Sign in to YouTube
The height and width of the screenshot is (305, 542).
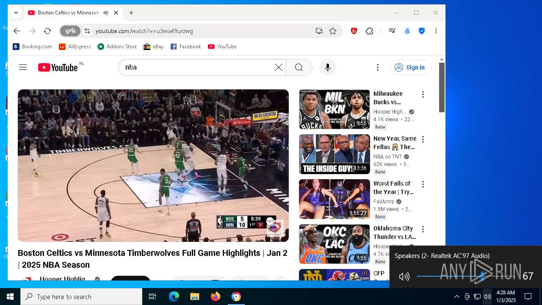tap(410, 67)
